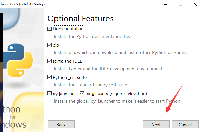Toggle the py launcher checkbox

click(x=49, y=93)
